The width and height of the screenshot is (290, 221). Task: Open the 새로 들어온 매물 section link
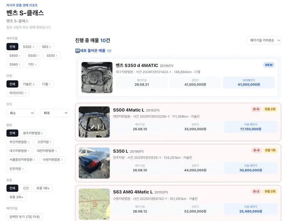[93, 51]
